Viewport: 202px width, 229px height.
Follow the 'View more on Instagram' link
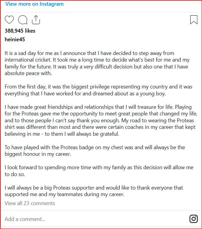34,4
